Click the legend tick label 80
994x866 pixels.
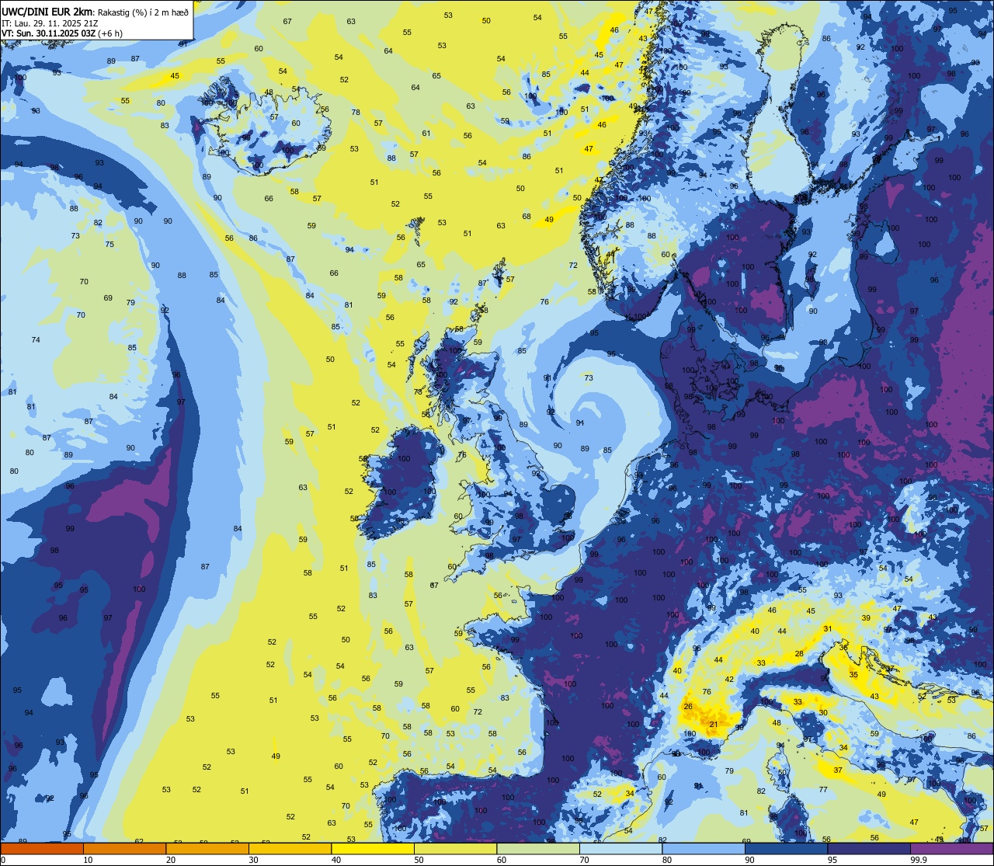coord(667,860)
